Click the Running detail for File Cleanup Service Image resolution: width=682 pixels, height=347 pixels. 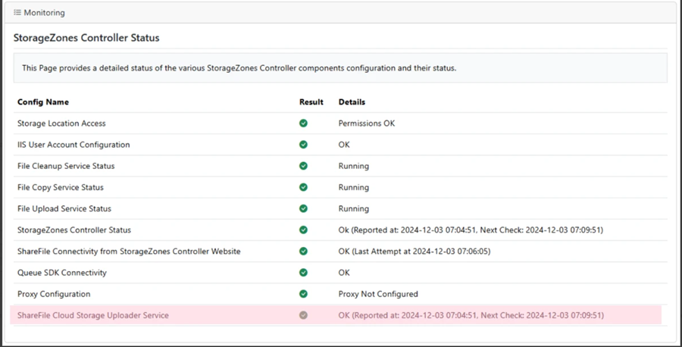[354, 166]
